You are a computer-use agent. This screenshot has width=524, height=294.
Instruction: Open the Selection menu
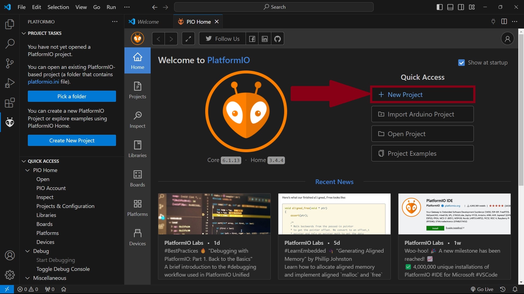pyautogui.click(x=58, y=7)
